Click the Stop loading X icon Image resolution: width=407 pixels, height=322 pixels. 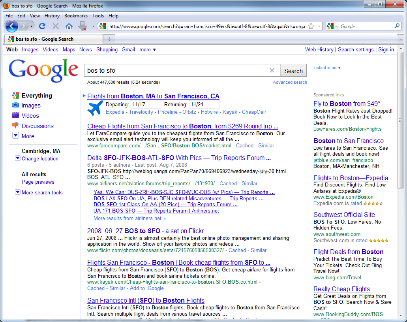point(56,26)
